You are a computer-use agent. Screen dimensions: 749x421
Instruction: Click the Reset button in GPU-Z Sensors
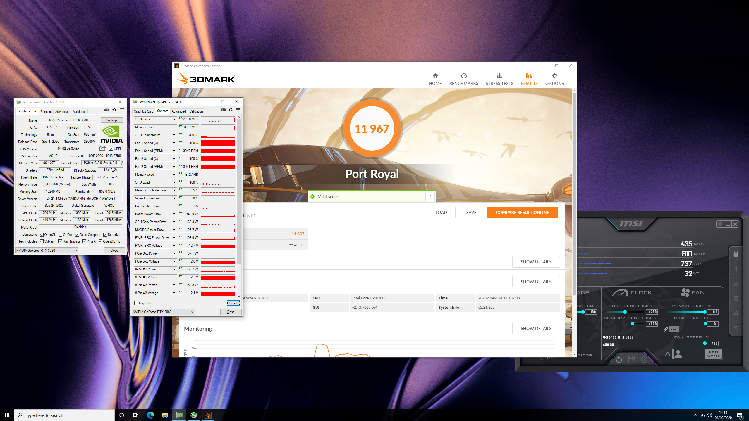click(x=233, y=303)
